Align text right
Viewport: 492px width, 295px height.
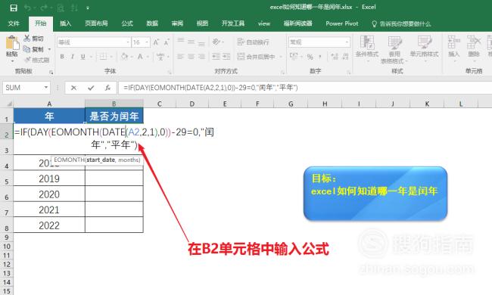point(201,57)
